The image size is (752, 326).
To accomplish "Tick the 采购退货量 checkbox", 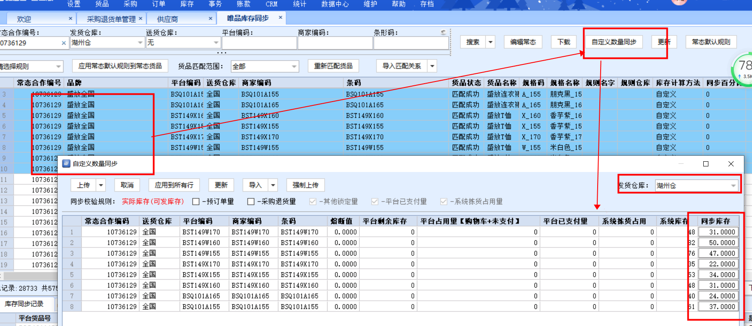I will tap(251, 201).
